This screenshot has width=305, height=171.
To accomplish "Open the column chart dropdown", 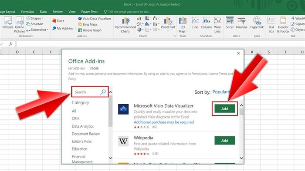I will 140,18.
